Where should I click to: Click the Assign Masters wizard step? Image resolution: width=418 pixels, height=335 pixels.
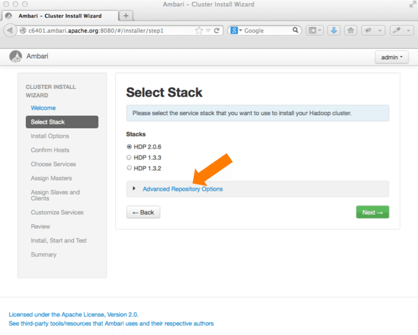pos(51,178)
